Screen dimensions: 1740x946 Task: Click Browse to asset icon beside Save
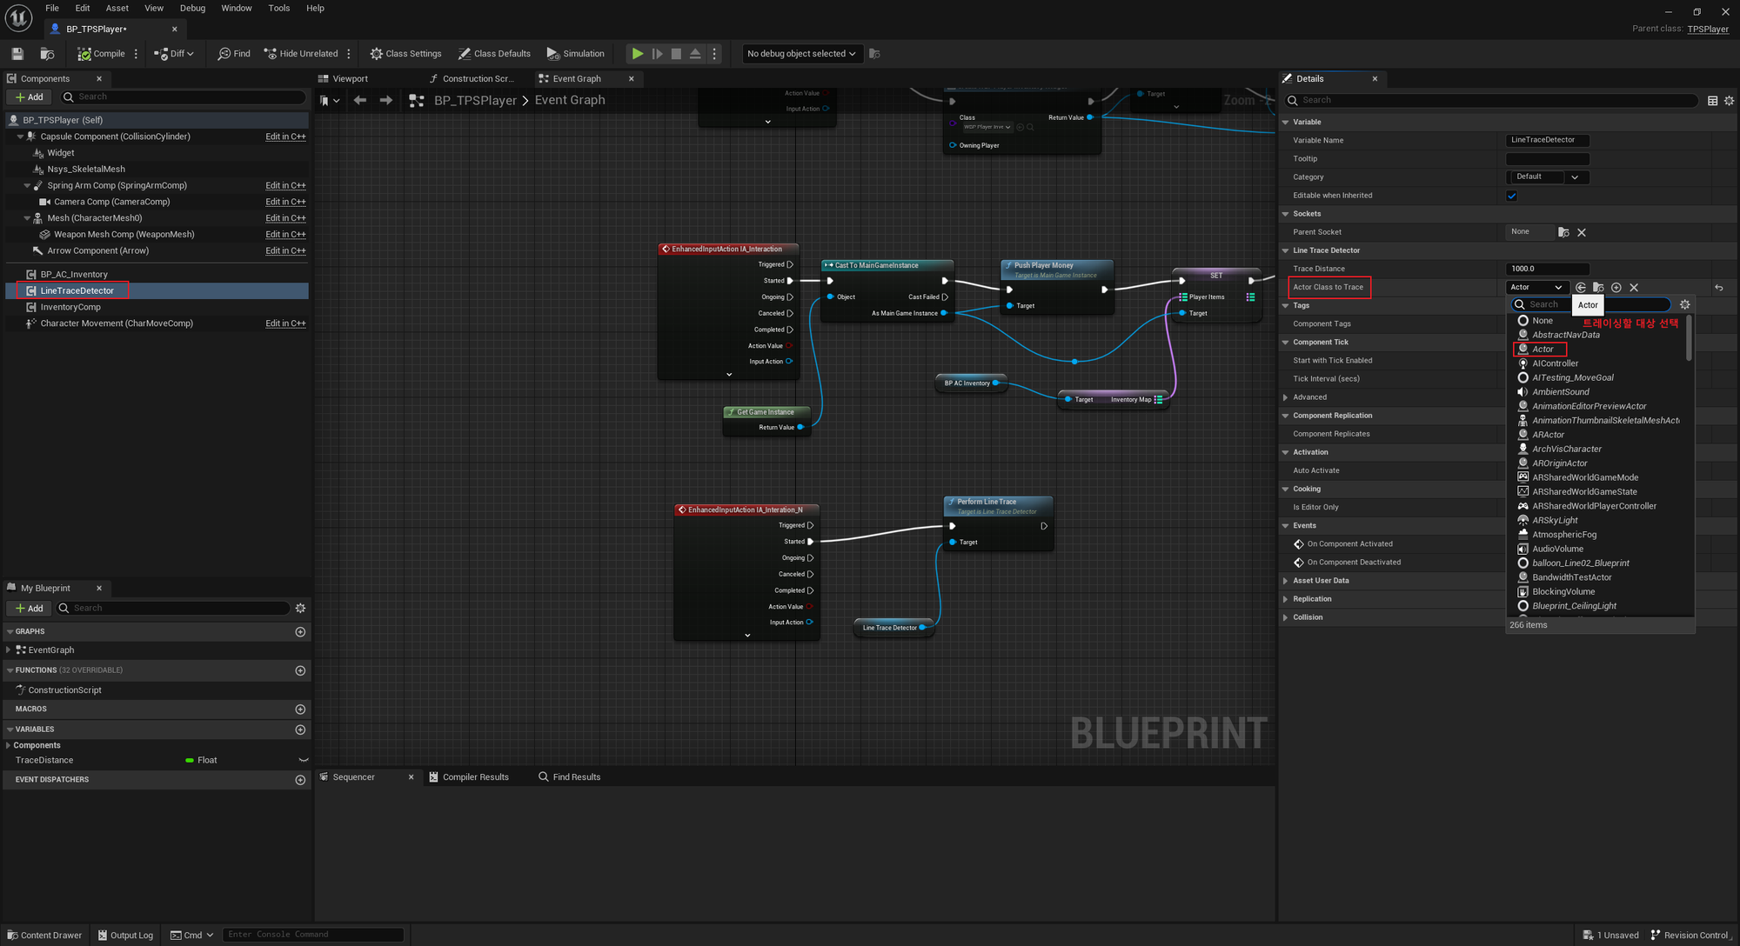click(48, 54)
